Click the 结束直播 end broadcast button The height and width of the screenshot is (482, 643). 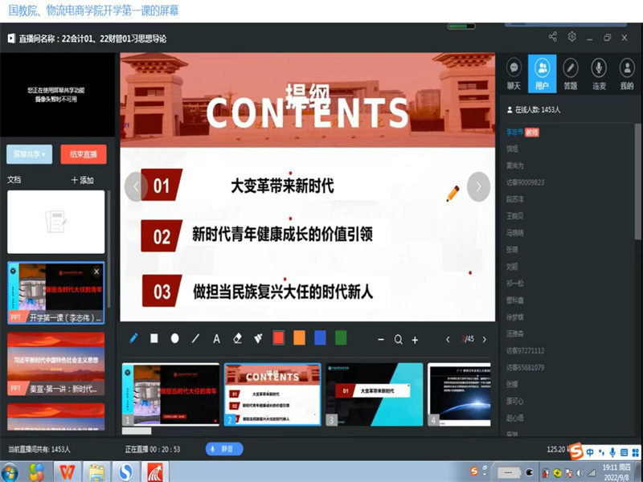point(83,154)
